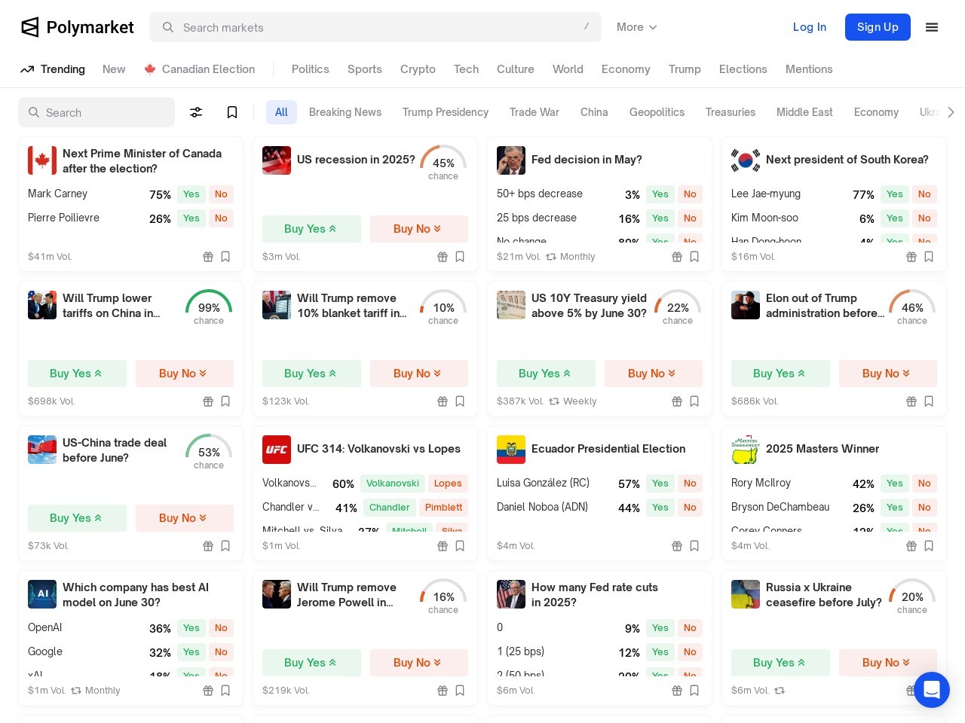
Task: Open the hamburger menu icon
Action: tap(932, 27)
